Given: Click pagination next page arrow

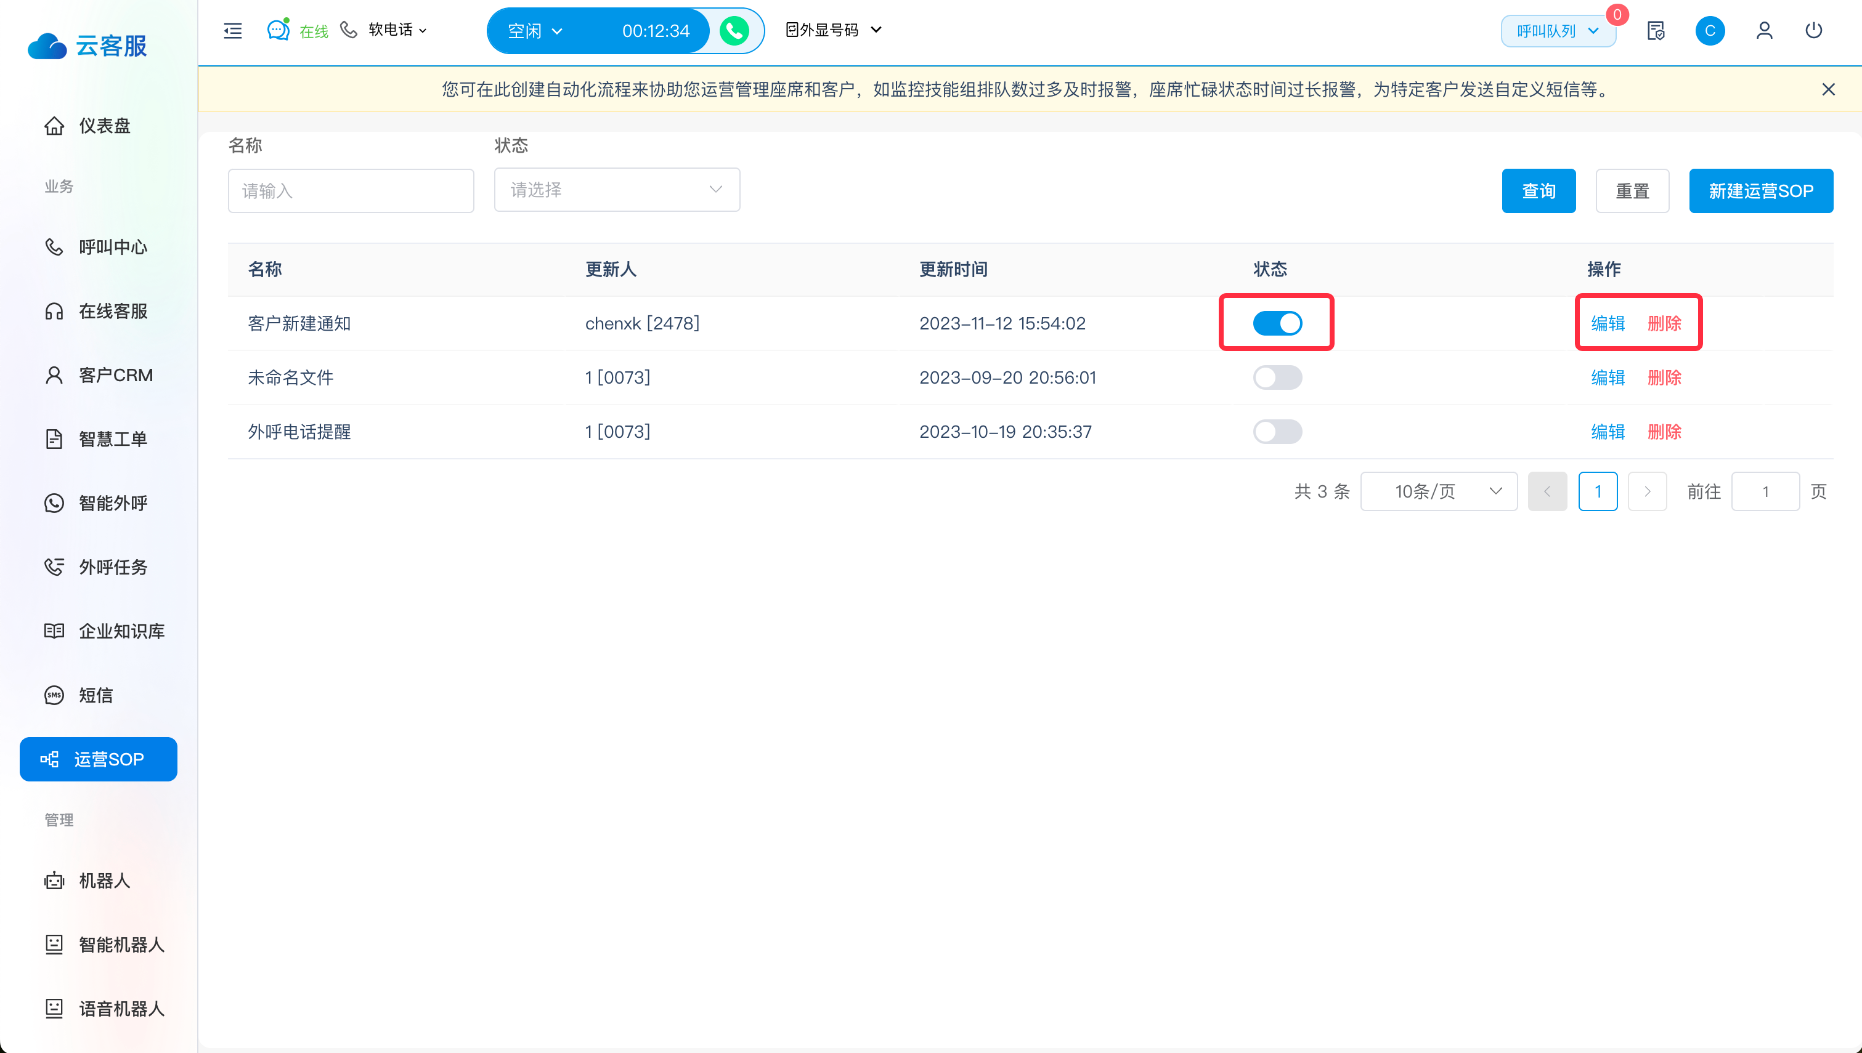Looking at the screenshot, I should point(1647,492).
